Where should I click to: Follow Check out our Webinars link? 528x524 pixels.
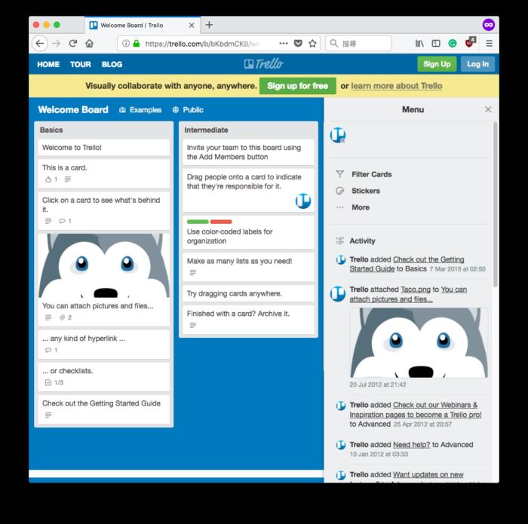tap(416, 410)
